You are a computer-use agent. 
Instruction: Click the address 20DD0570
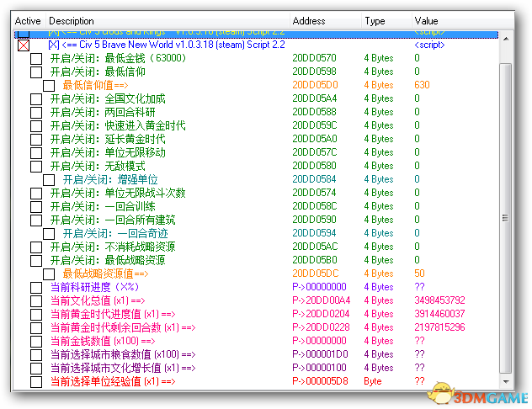coord(315,58)
